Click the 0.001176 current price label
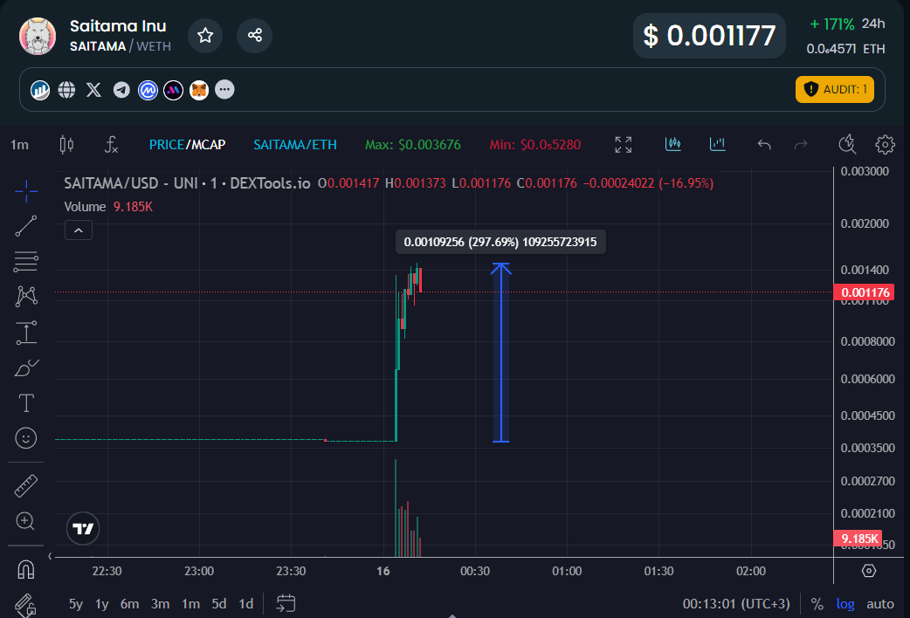This screenshot has width=910, height=618. (865, 292)
